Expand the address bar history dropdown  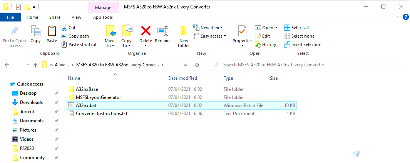point(186,65)
